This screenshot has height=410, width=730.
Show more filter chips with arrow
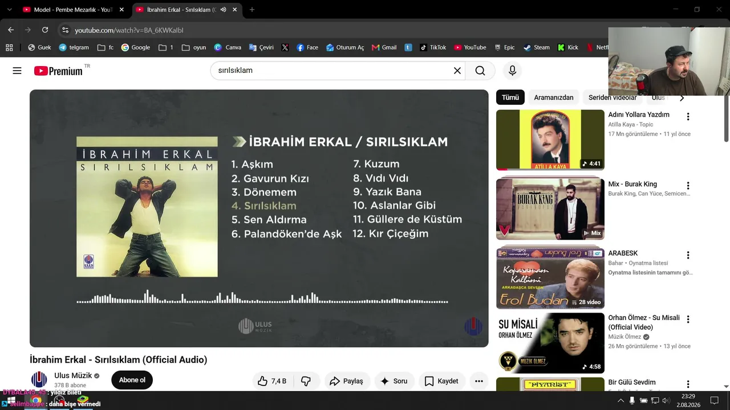pyautogui.click(x=682, y=98)
